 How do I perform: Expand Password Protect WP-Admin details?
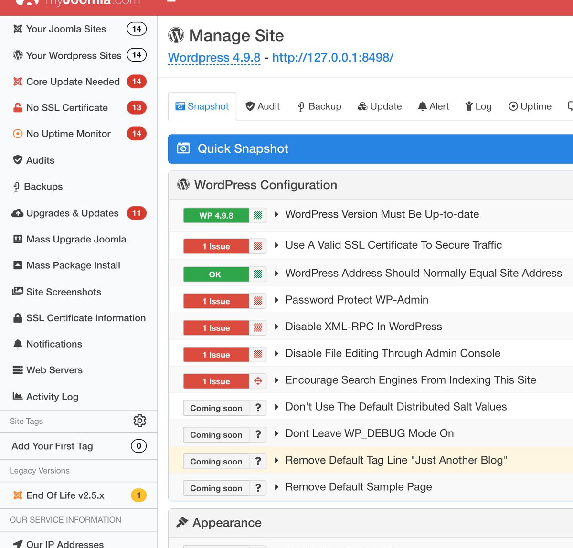277,300
